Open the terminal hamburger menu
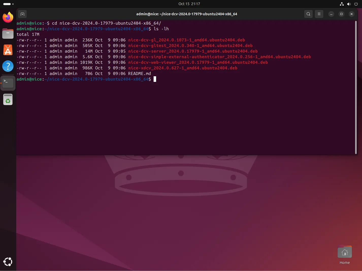 pyautogui.click(x=319, y=14)
